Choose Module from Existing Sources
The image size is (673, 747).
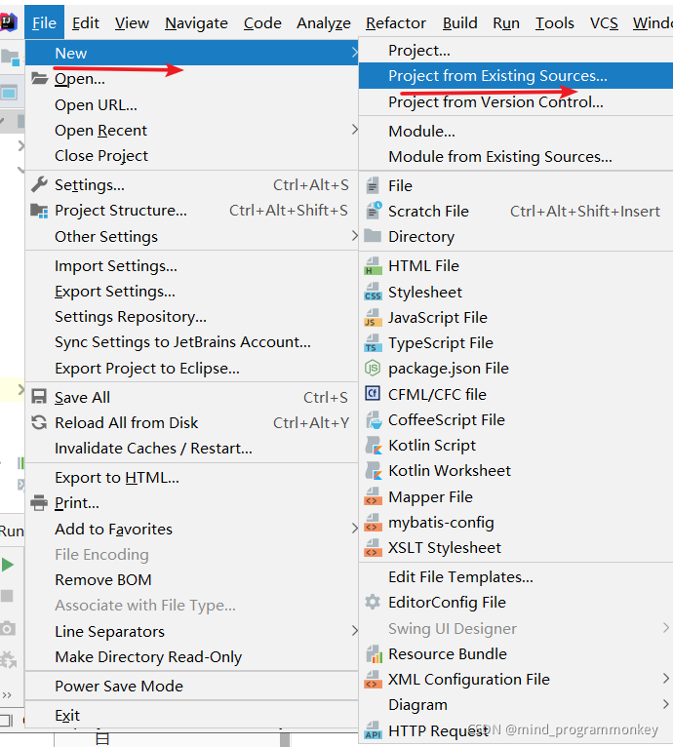point(516,157)
